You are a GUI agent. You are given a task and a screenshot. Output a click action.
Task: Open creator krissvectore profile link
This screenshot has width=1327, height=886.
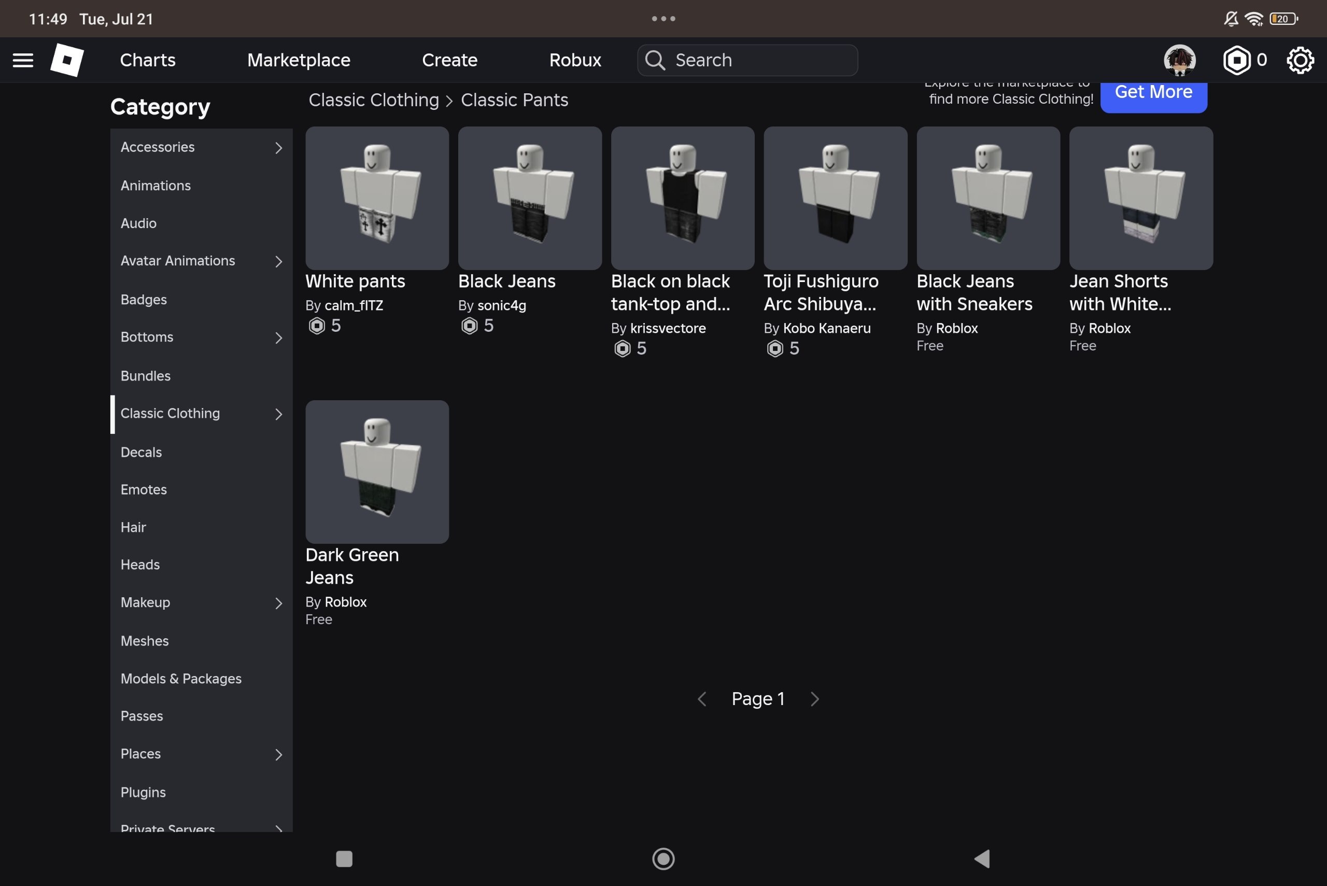pyautogui.click(x=668, y=328)
